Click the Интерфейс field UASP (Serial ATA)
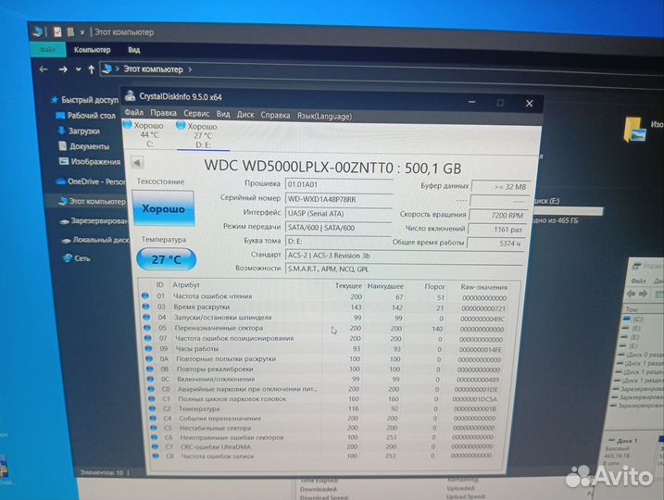This screenshot has height=500, width=664. [x=339, y=213]
